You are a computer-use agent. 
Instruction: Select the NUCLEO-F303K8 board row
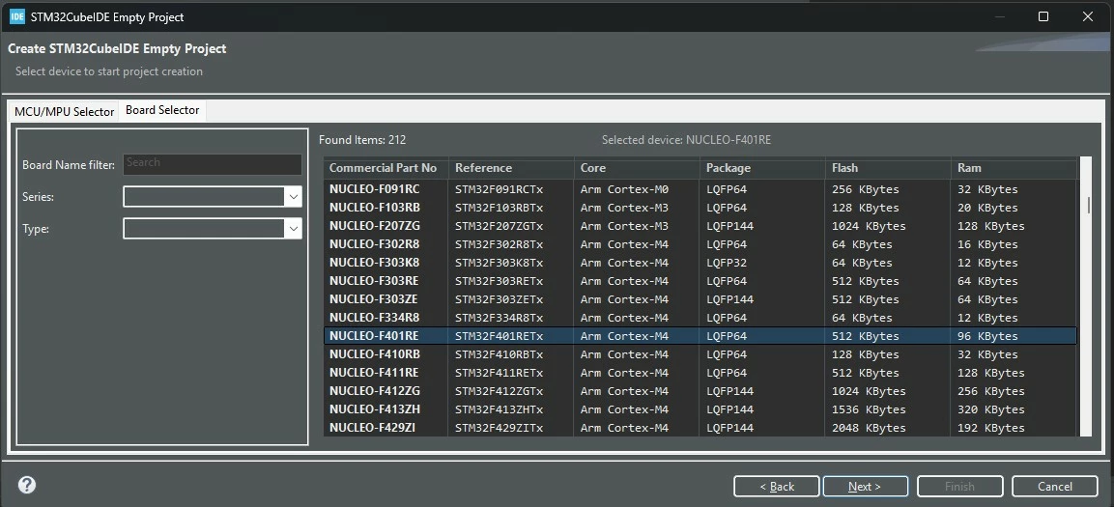click(x=700, y=263)
